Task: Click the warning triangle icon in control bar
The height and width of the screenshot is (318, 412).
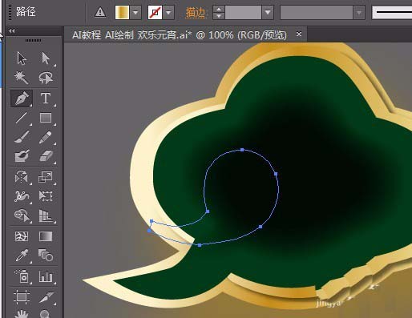Action: click(x=100, y=12)
